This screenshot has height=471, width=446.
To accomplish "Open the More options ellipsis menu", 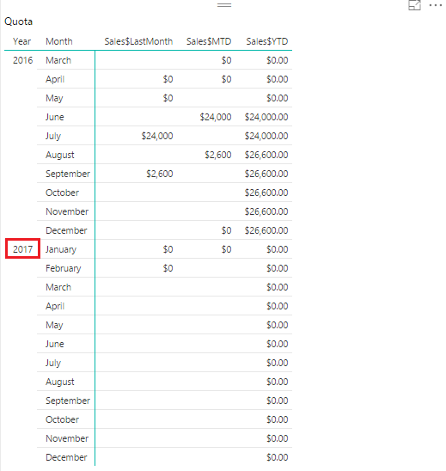I will 436,5.
